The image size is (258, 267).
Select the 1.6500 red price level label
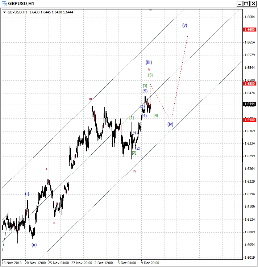click(x=250, y=84)
